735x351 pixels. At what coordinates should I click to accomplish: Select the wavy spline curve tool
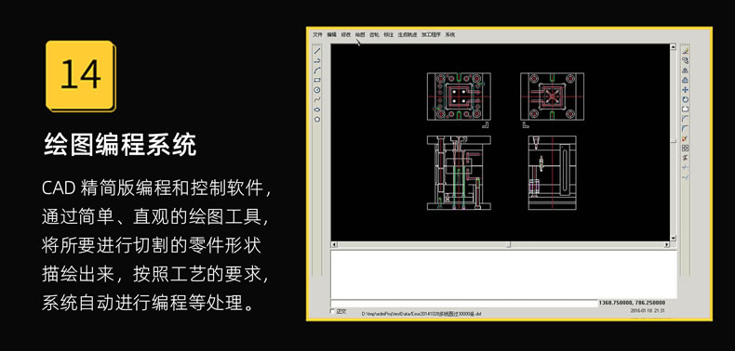[317, 99]
